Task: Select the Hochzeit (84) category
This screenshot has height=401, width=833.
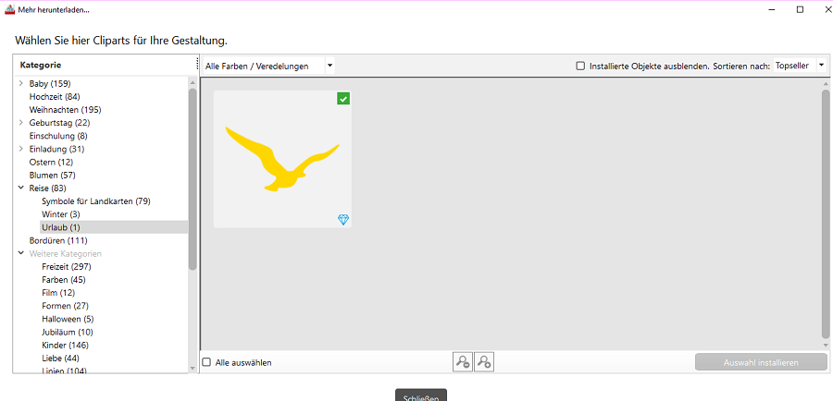Action: click(55, 96)
